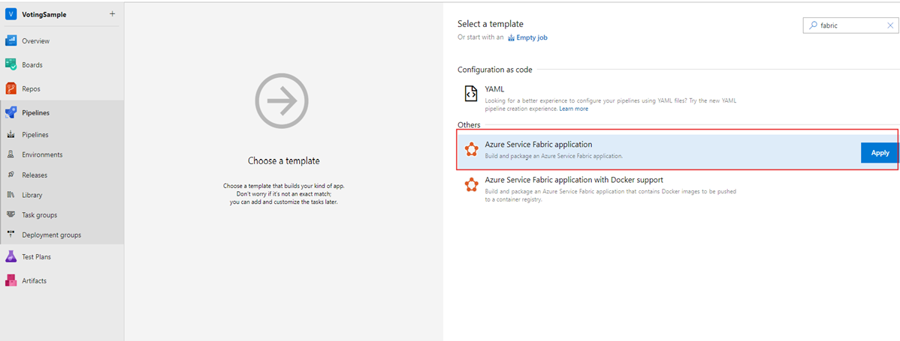Click the Overview icon in sidebar
The image size is (900, 341).
pyautogui.click(x=11, y=41)
